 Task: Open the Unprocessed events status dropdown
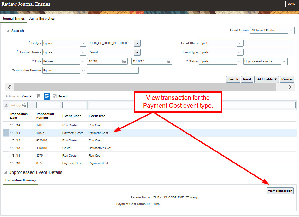[x=266, y=61]
